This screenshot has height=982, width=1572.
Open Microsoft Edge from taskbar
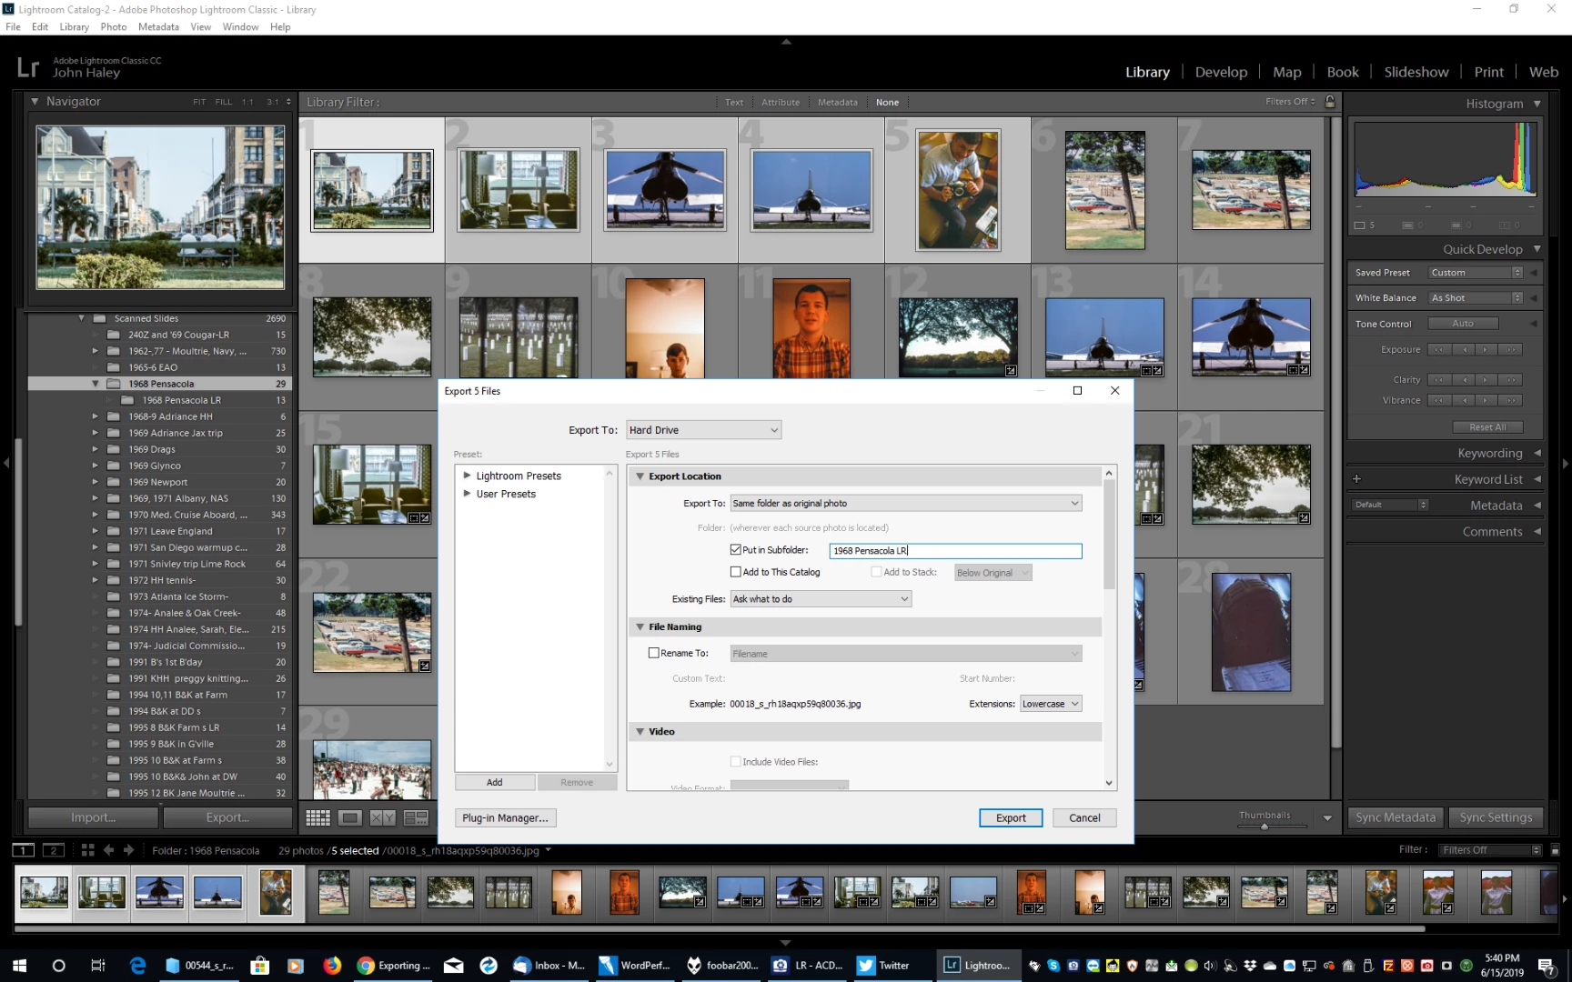pos(138,966)
